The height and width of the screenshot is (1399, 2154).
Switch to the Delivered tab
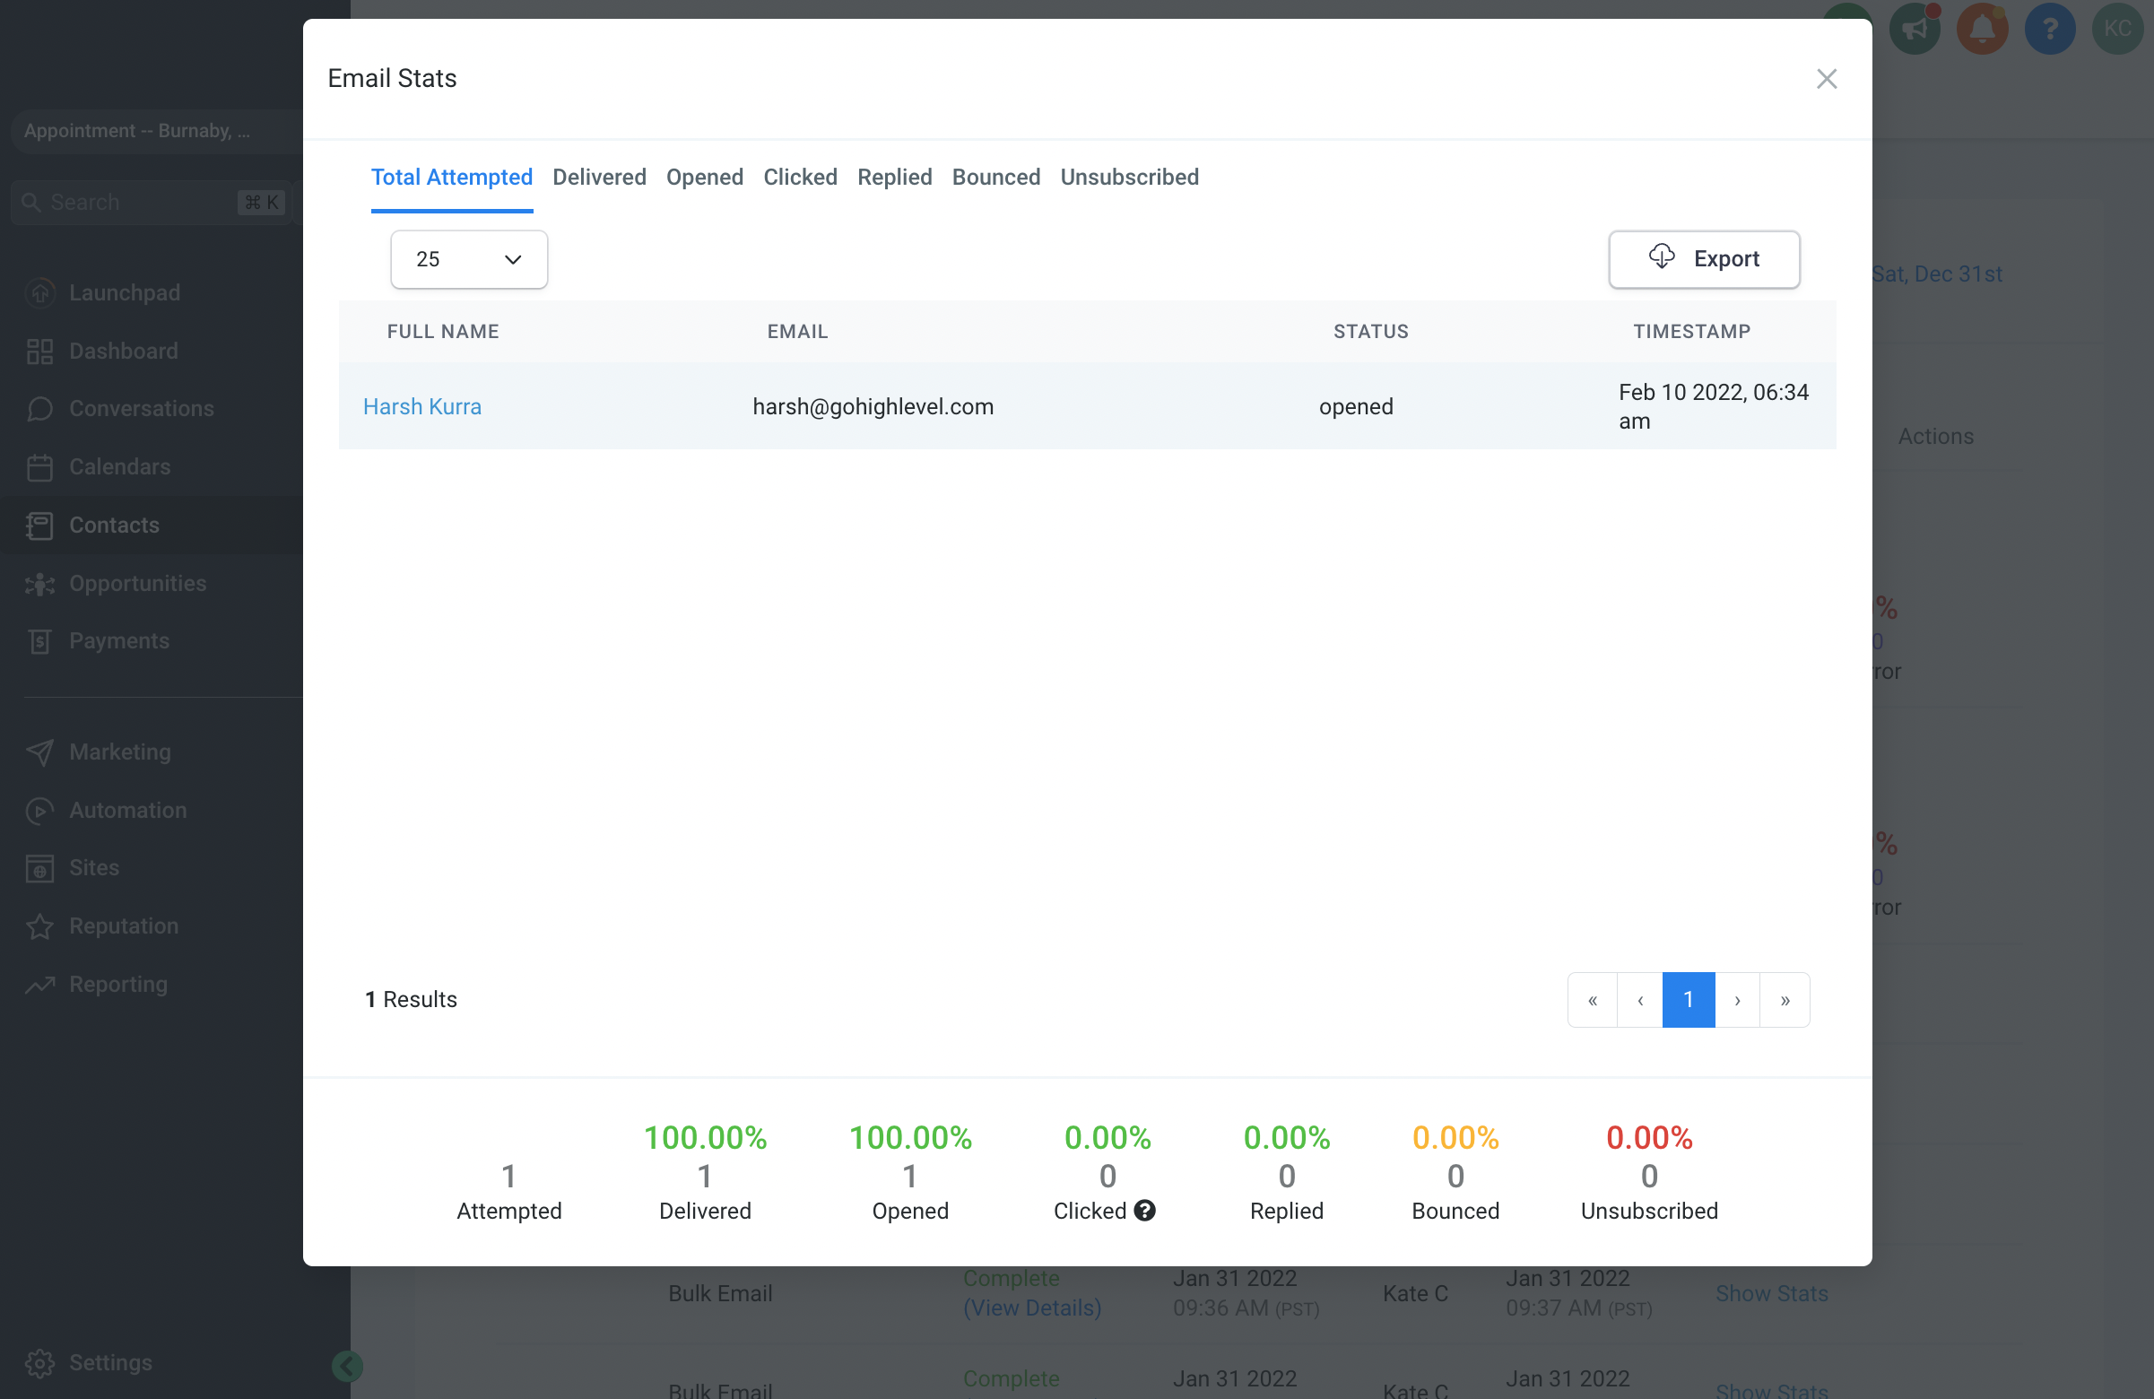(599, 178)
